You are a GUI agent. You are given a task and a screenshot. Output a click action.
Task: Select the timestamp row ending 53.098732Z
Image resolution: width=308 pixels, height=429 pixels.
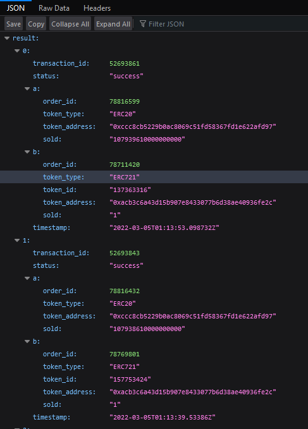pyautogui.click(x=154, y=227)
